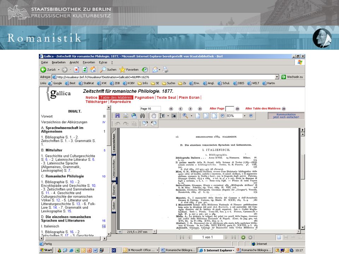The image size is (339, 254).
Task: Go to the browser home page icon
Action: click(x=93, y=69)
